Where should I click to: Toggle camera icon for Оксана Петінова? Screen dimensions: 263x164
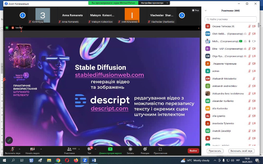click(x=254, y=26)
